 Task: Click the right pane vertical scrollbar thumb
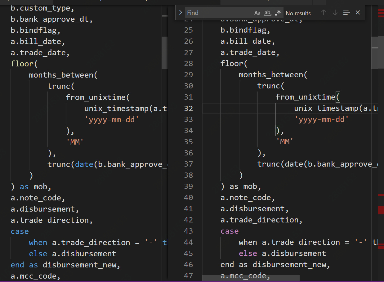374,52
